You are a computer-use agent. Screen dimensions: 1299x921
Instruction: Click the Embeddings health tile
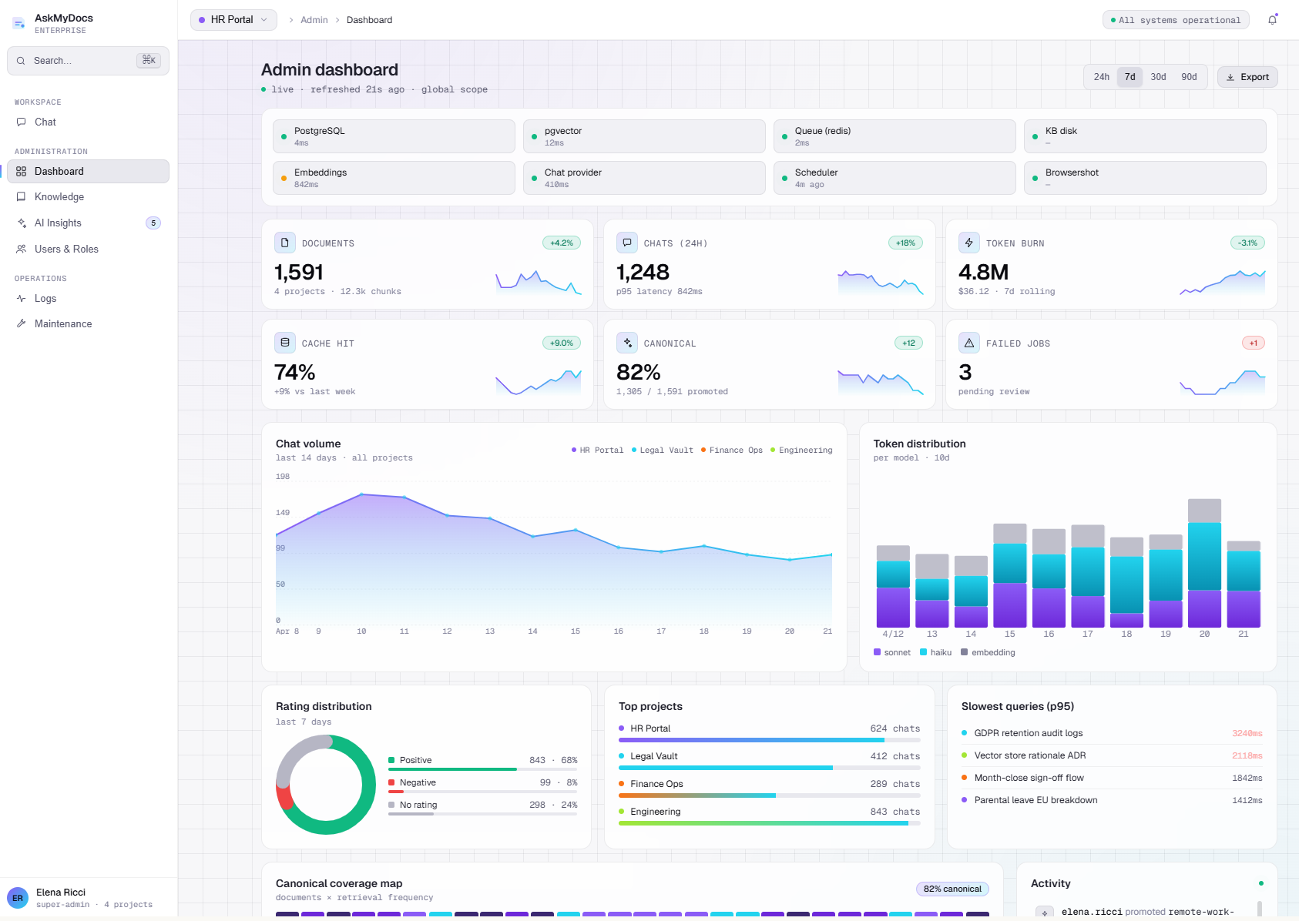tap(394, 178)
